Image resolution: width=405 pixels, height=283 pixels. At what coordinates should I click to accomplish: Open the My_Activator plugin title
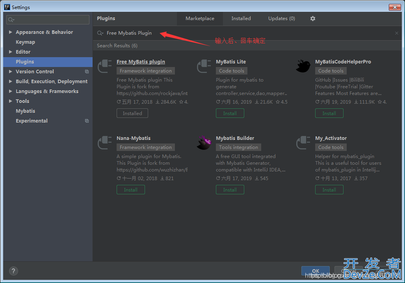click(x=331, y=138)
